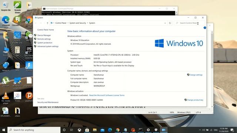Go to Control Panel Home
Screen dimensions: 237x133
(46, 30)
